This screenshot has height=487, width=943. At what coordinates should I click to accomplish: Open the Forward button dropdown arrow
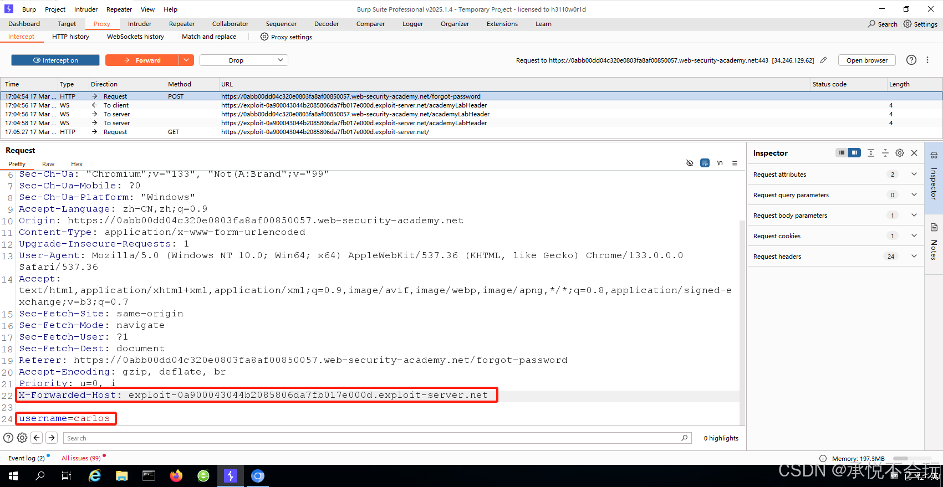(186, 60)
